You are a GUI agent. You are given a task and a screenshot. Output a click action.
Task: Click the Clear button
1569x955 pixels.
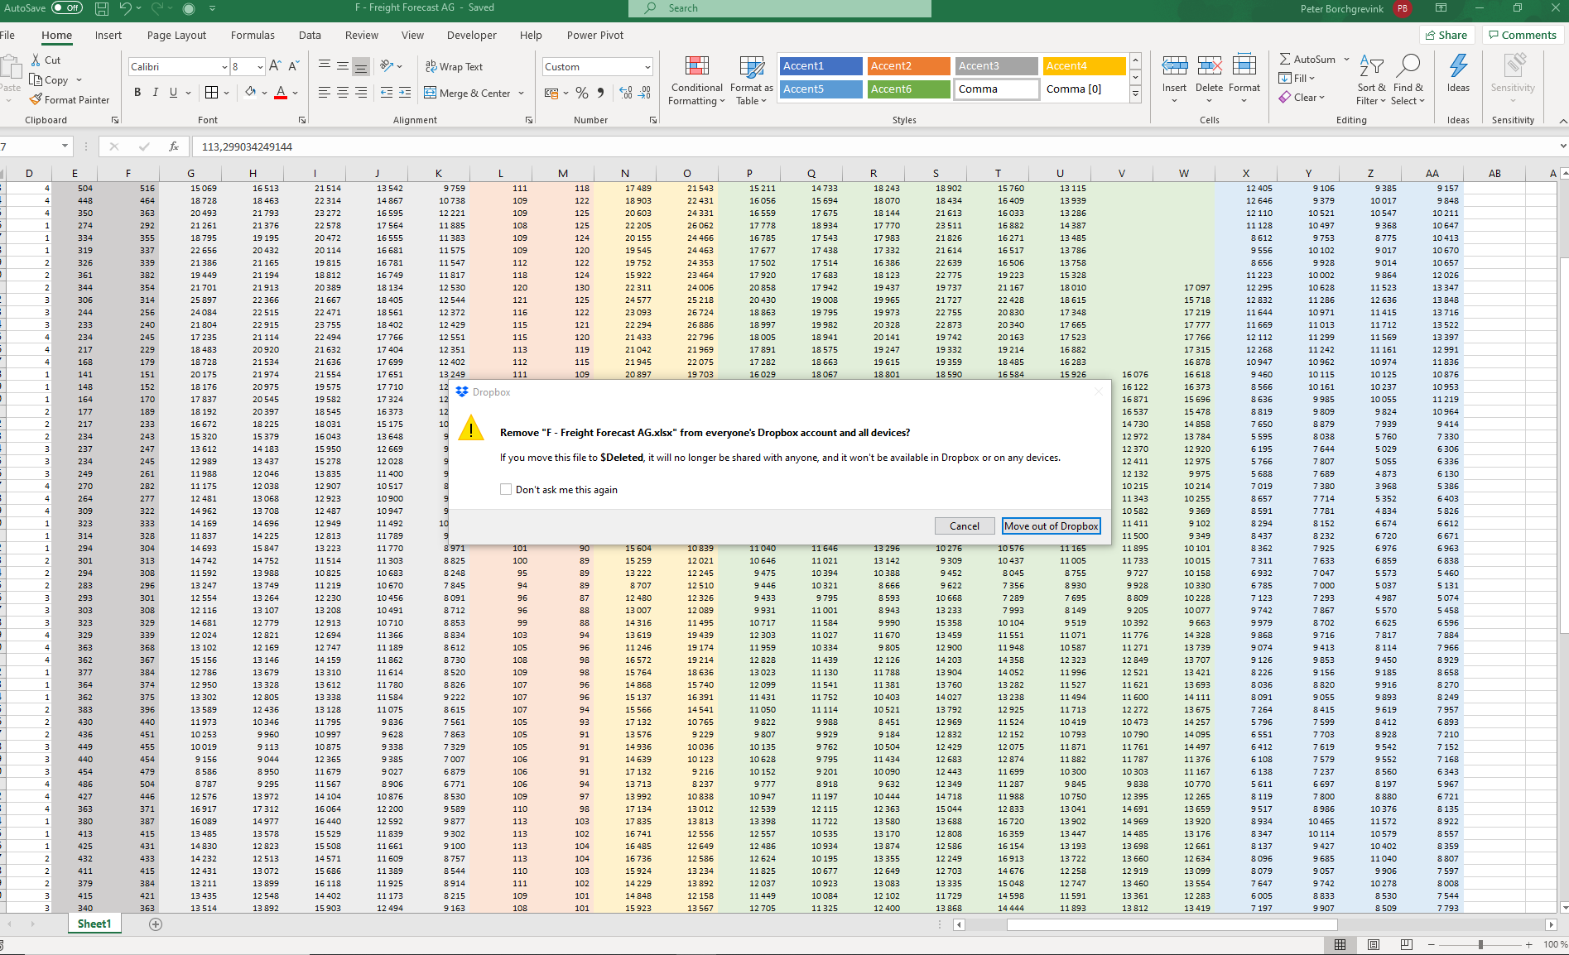pos(1302,97)
